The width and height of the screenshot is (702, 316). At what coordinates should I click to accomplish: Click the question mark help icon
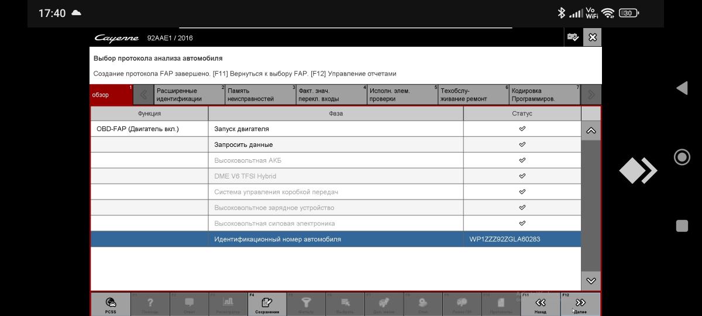coord(150,304)
